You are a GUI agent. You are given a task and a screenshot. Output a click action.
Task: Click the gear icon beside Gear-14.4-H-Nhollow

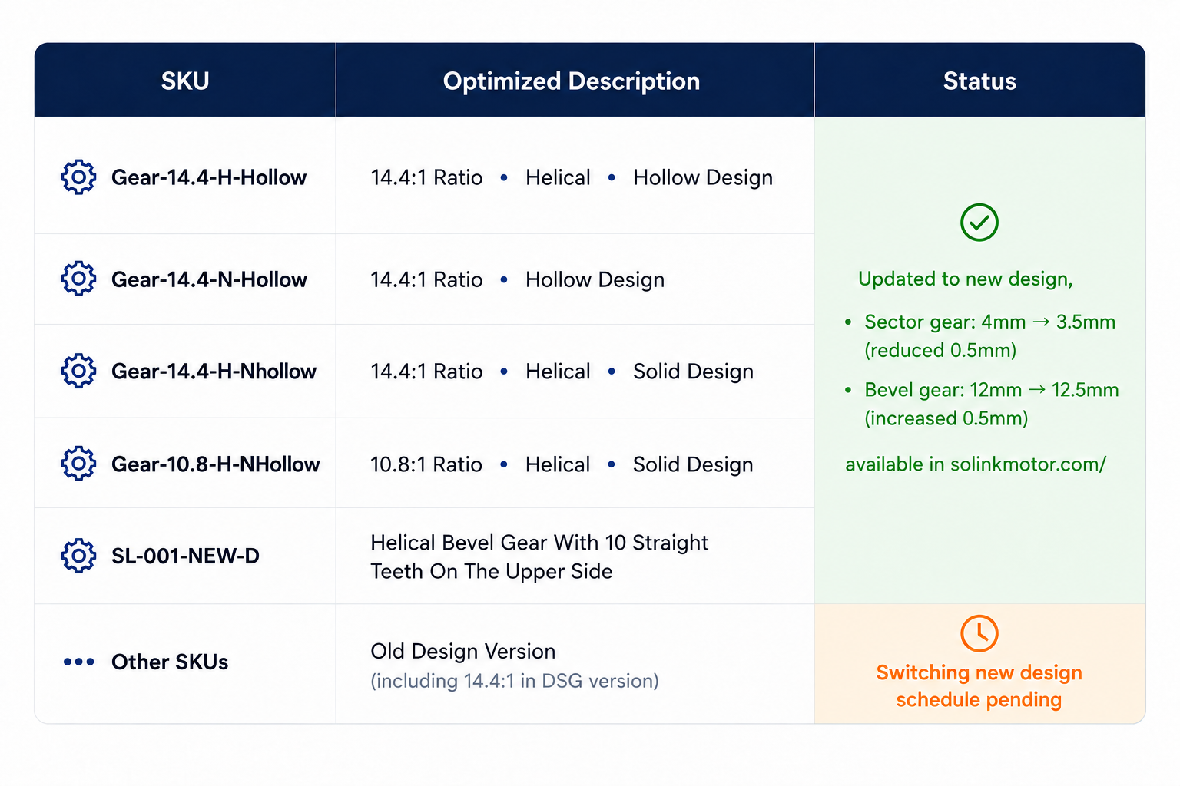click(78, 371)
